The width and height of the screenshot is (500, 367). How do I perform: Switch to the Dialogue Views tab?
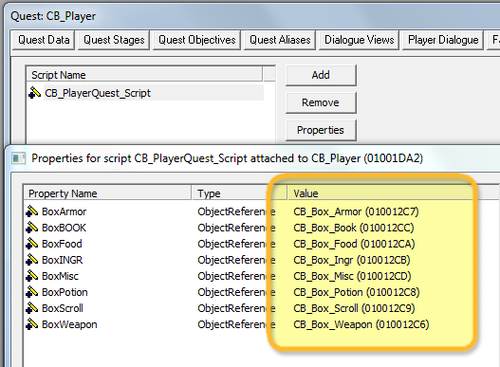coord(359,40)
